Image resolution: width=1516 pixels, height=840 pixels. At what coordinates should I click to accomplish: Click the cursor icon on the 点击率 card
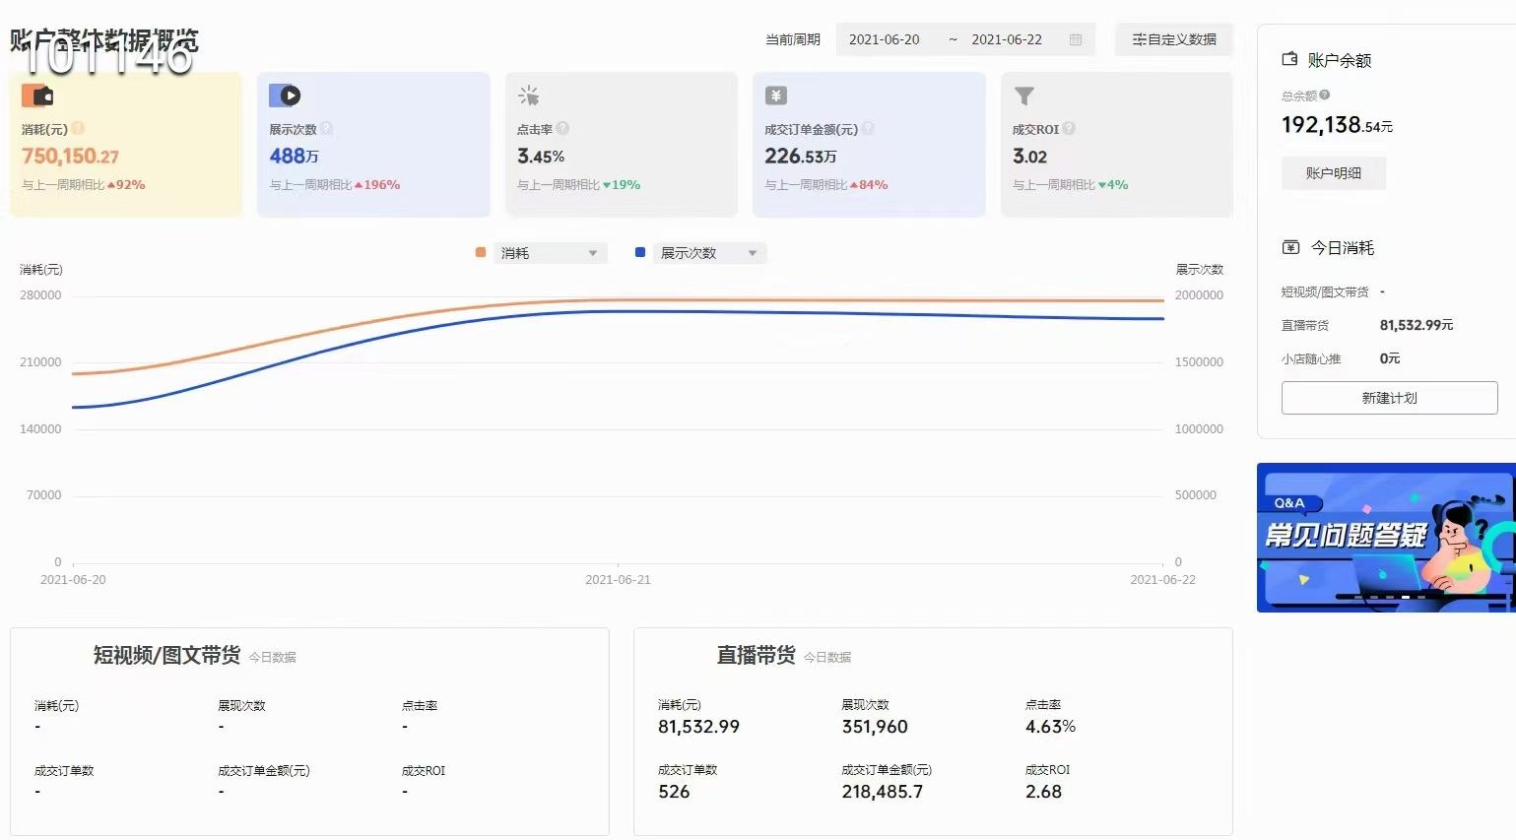[x=530, y=95]
